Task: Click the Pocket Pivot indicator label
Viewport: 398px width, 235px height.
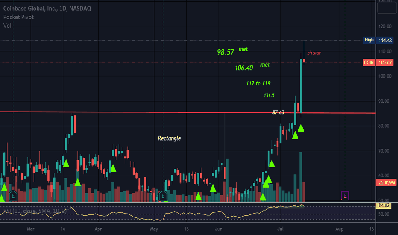Action: point(18,17)
